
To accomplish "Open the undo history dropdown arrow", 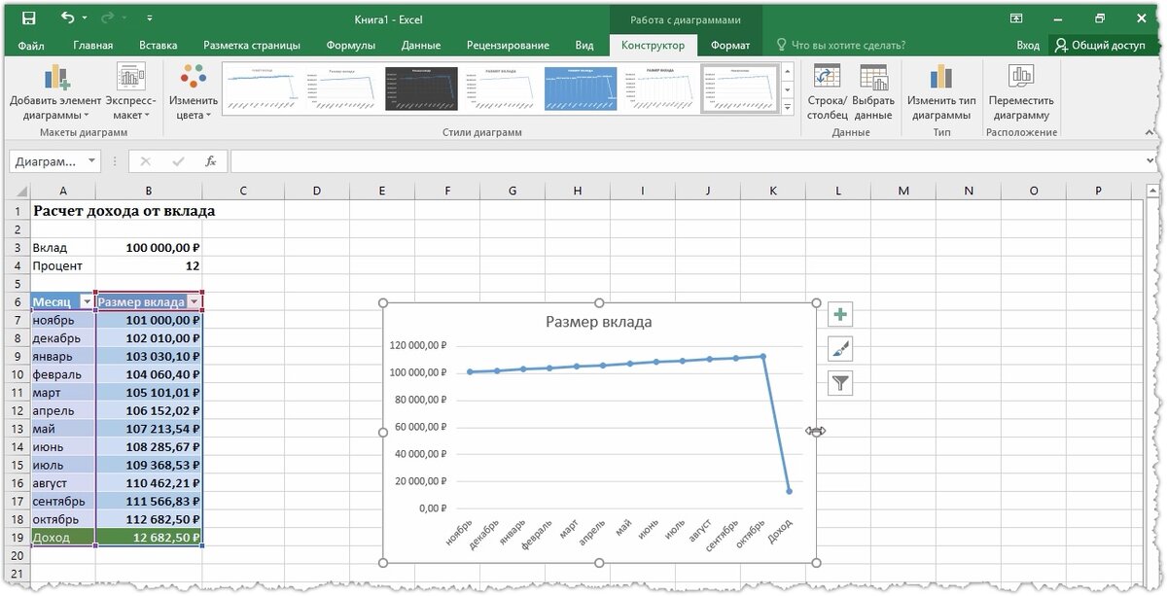I will coord(85,18).
